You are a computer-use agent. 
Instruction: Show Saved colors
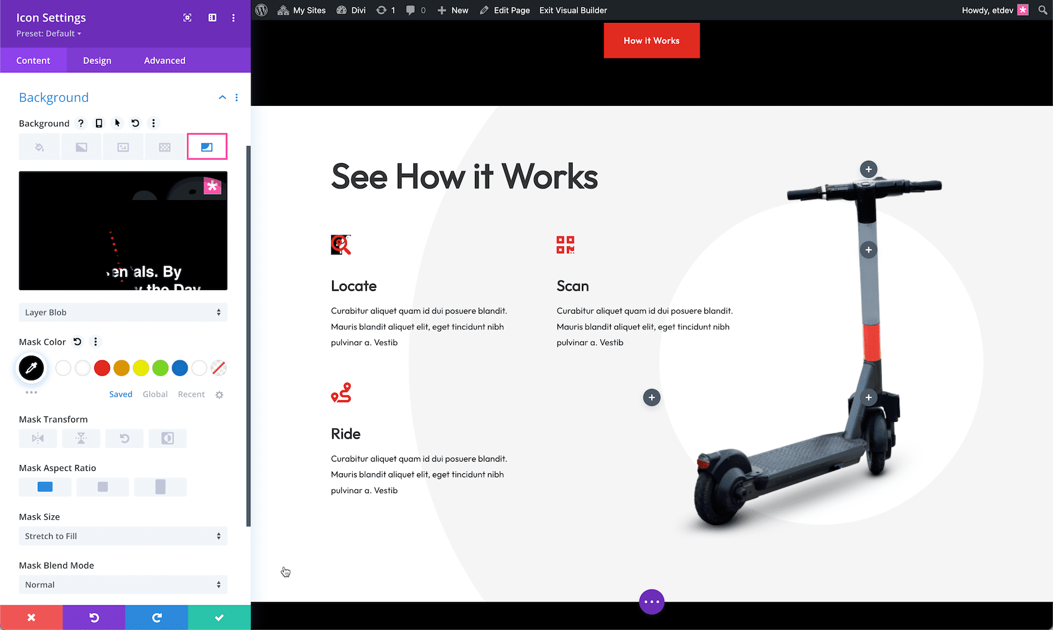point(121,394)
